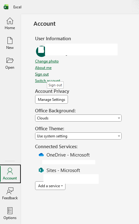Open the Feedback section

pos(10,194)
